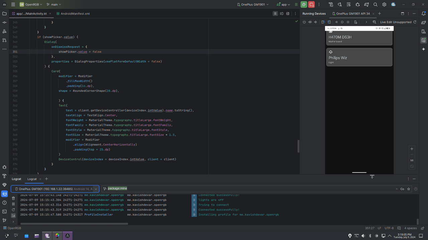
Task: Click the main git branch widget
Action: (x=54, y=5)
